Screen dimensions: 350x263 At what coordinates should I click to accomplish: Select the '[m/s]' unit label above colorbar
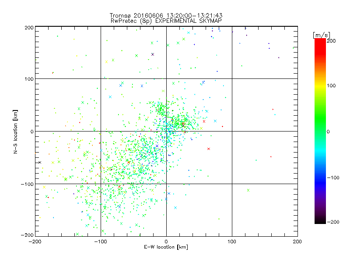click(322, 35)
